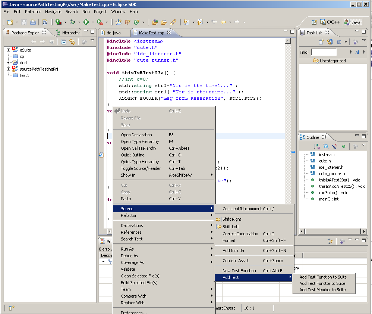Click the status bar icon at bottom-left
The width and height of the screenshot is (372, 314).
[12, 308]
